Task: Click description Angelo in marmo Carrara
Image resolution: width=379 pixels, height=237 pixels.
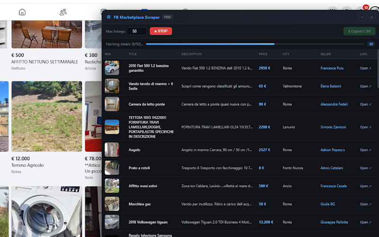Action: pos(217,150)
